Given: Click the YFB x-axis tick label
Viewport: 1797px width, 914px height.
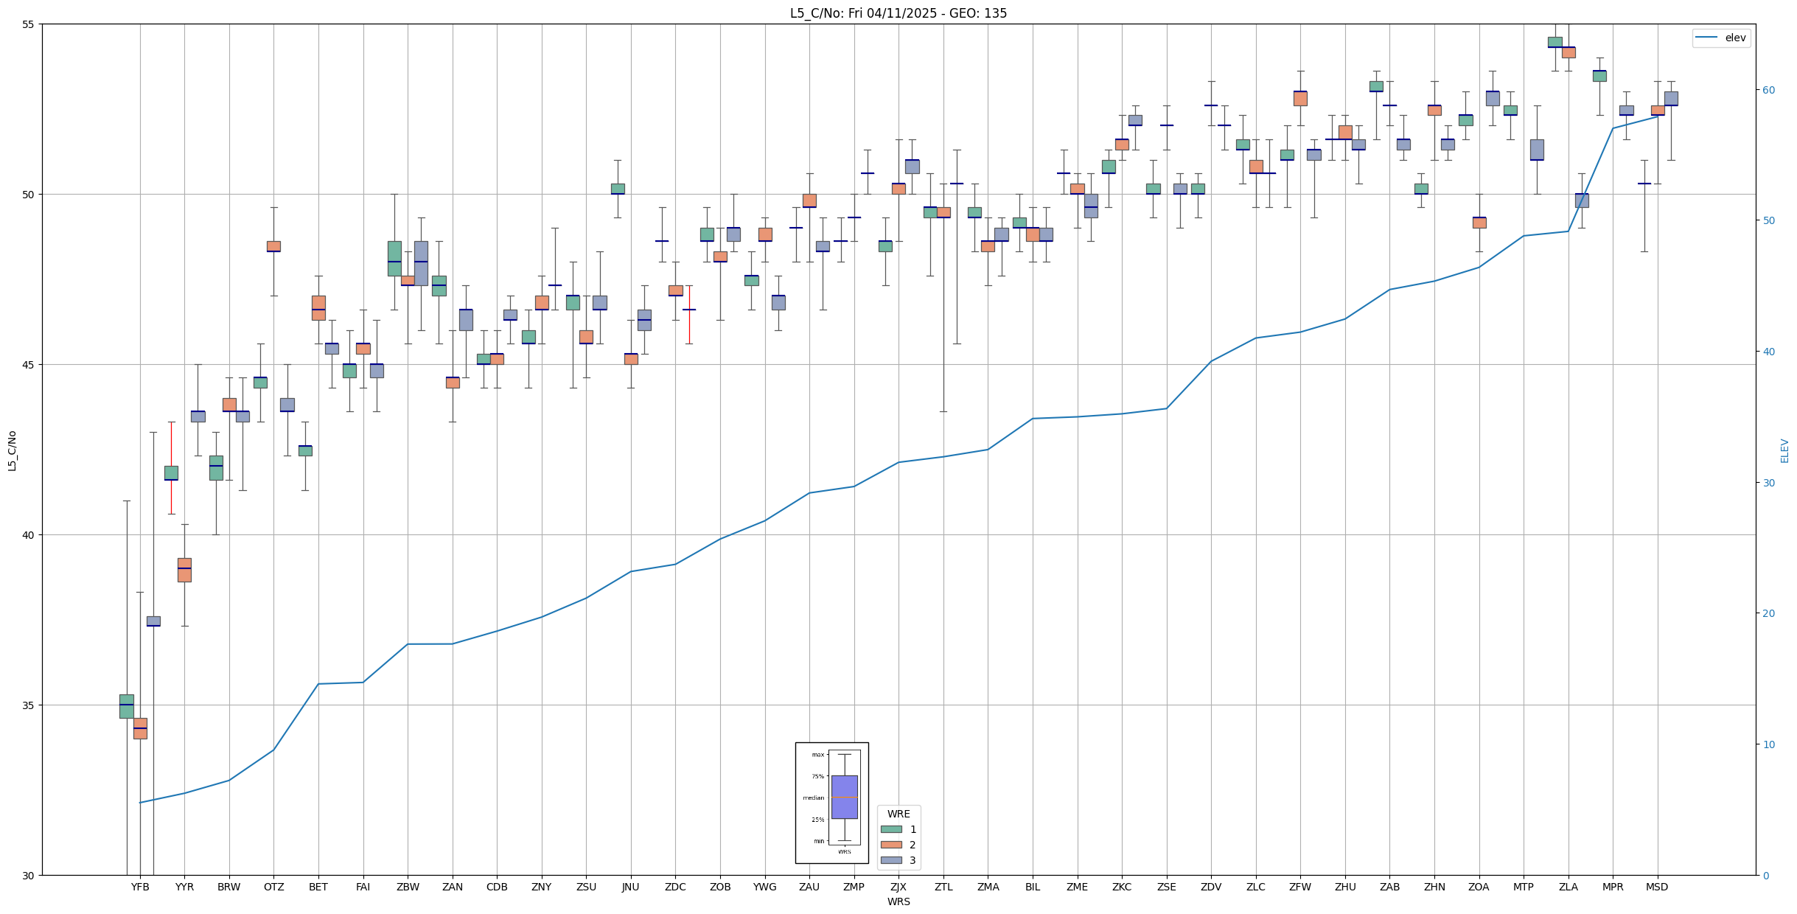Looking at the screenshot, I should coord(140,887).
